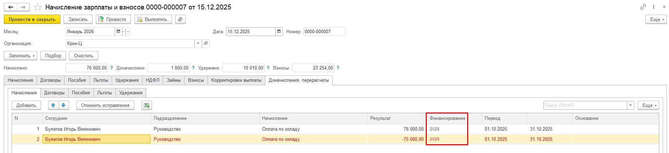Image resolution: width=669 pixels, height=153 pixels.
Task: Switch to the top Договоры tab
Action: (51, 80)
